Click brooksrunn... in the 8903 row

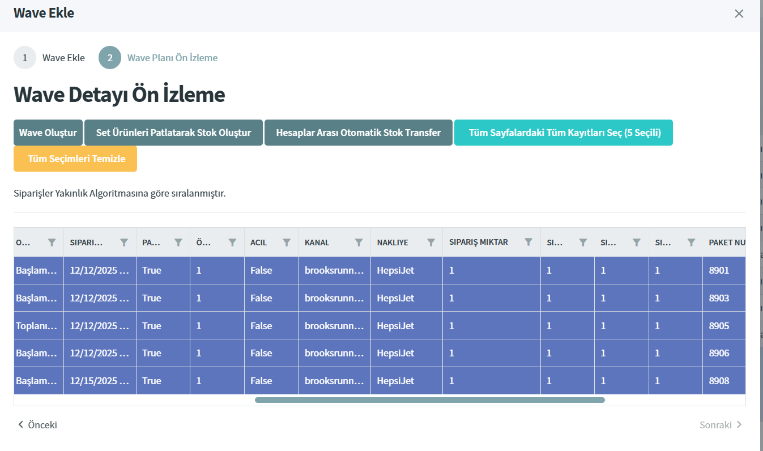tap(334, 298)
